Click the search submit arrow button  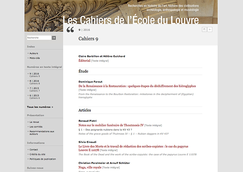click(54, 38)
